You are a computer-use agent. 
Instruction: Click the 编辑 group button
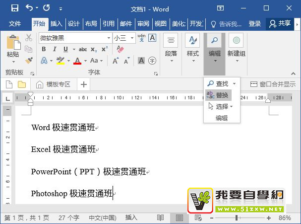[x=214, y=54]
